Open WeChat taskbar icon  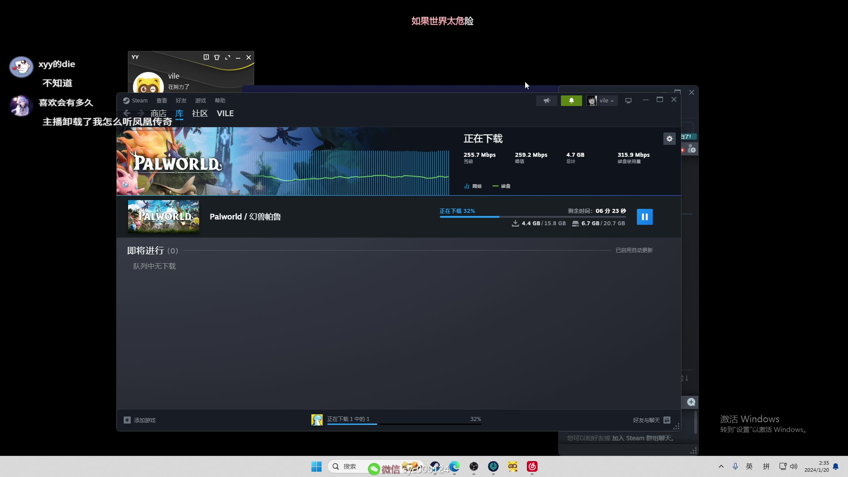pyautogui.click(x=374, y=469)
